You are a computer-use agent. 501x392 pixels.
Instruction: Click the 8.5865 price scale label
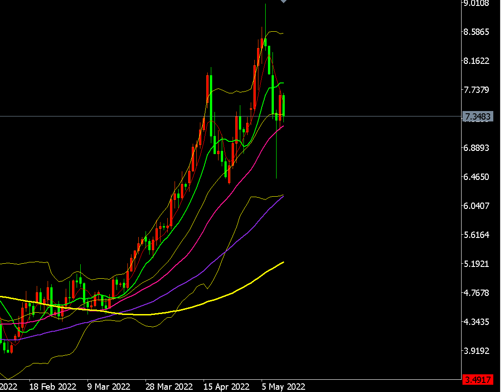(x=477, y=32)
